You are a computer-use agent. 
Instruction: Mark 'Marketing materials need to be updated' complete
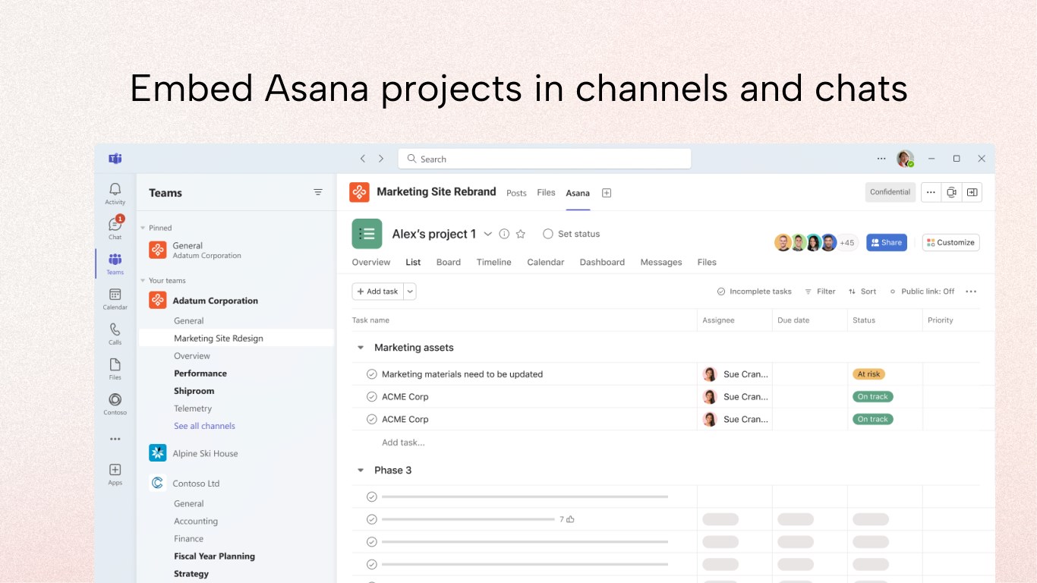pyautogui.click(x=372, y=374)
